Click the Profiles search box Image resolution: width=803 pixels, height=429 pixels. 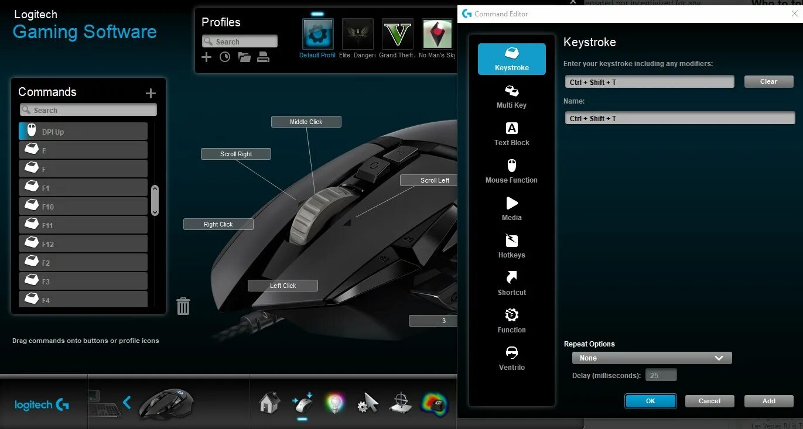pos(240,42)
